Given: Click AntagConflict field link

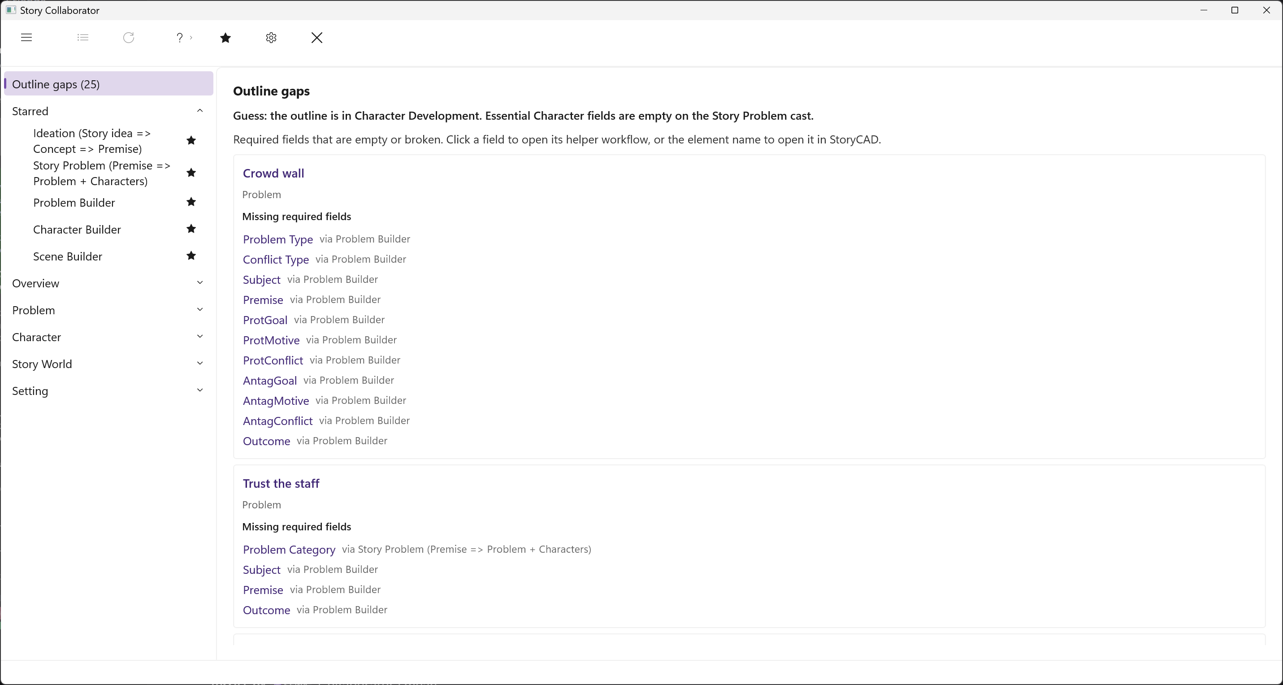Looking at the screenshot, I should coord(278,421).
